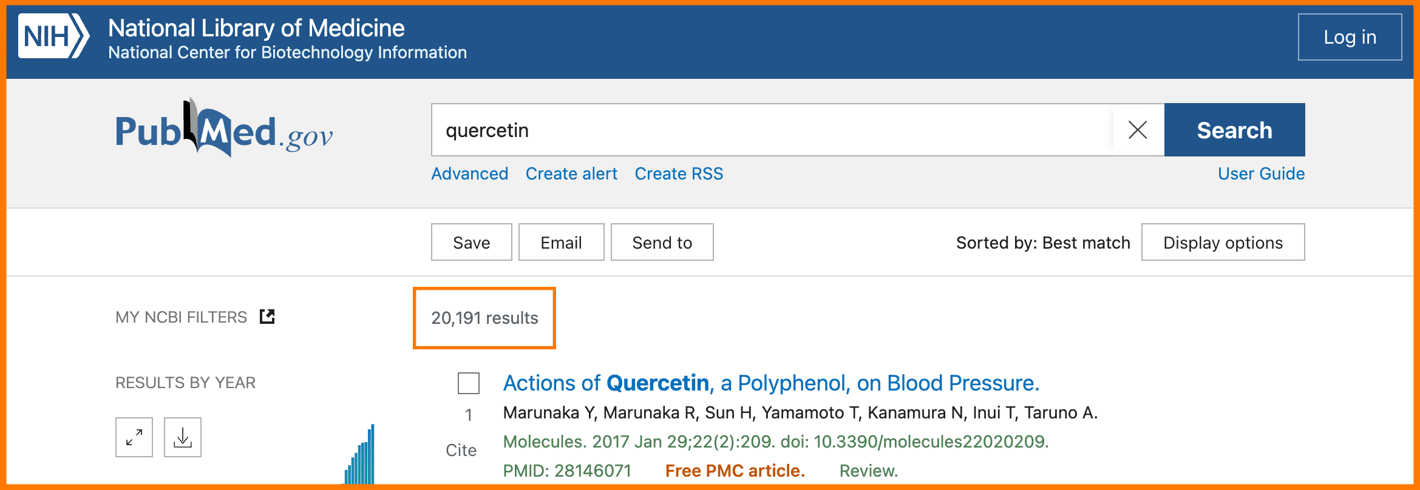This screenshot has width=1420, height=490.
Task: Open the Display options dropdown
Action: (x=1223, y=243)
